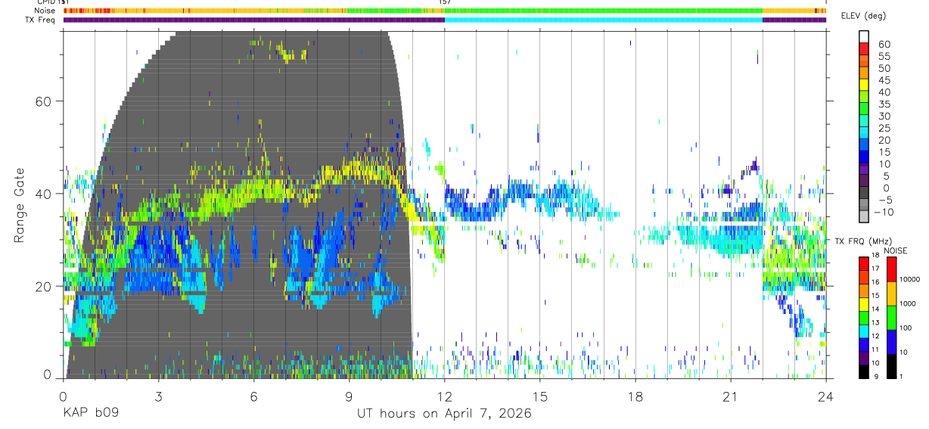The height and width of the screenshot is (429, 929).
Task: Click the "12" tick label on UT hours axis
Action: (445, 396)
